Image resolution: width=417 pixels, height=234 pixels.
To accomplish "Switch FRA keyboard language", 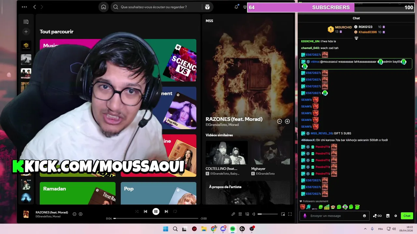I will coord(380,229).
